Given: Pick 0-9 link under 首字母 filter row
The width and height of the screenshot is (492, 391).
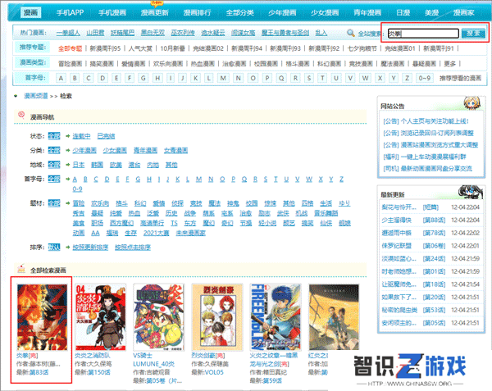Looking at the screenshot, I should point(77,189).
